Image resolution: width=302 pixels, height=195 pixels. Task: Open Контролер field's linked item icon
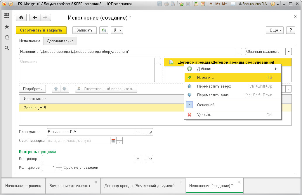tap(150, 159)
